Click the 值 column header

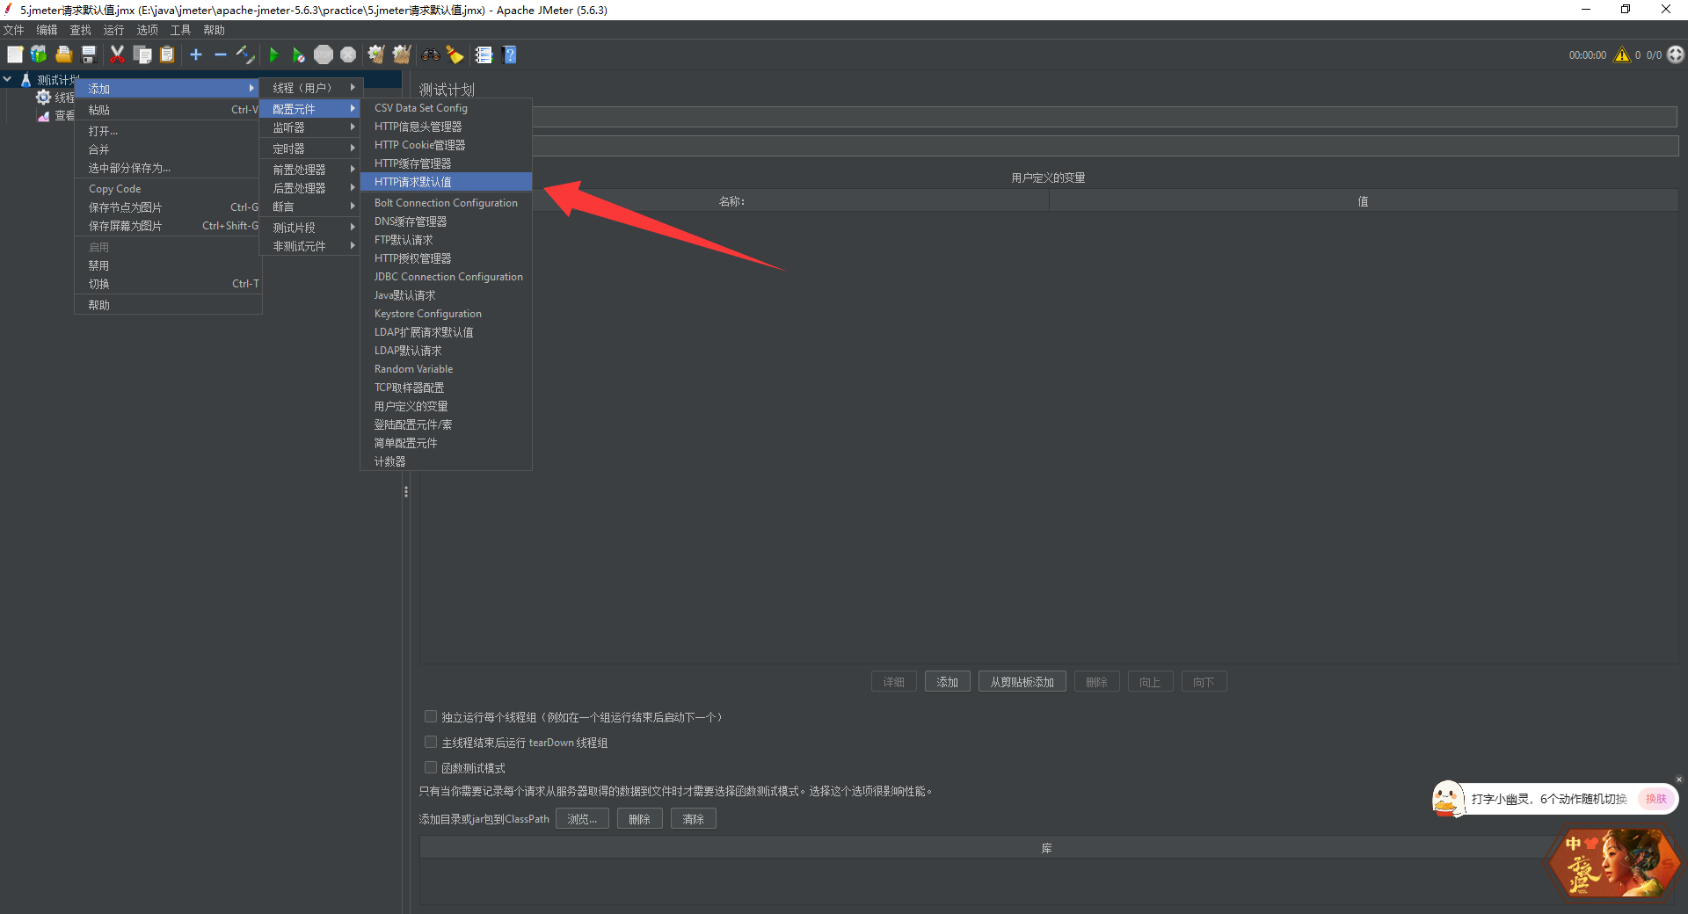[1364, 201]
